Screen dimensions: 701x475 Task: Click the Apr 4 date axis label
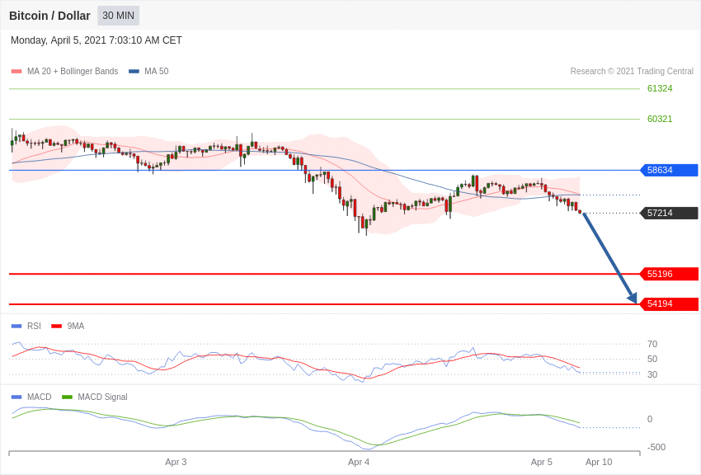point(359,462)
